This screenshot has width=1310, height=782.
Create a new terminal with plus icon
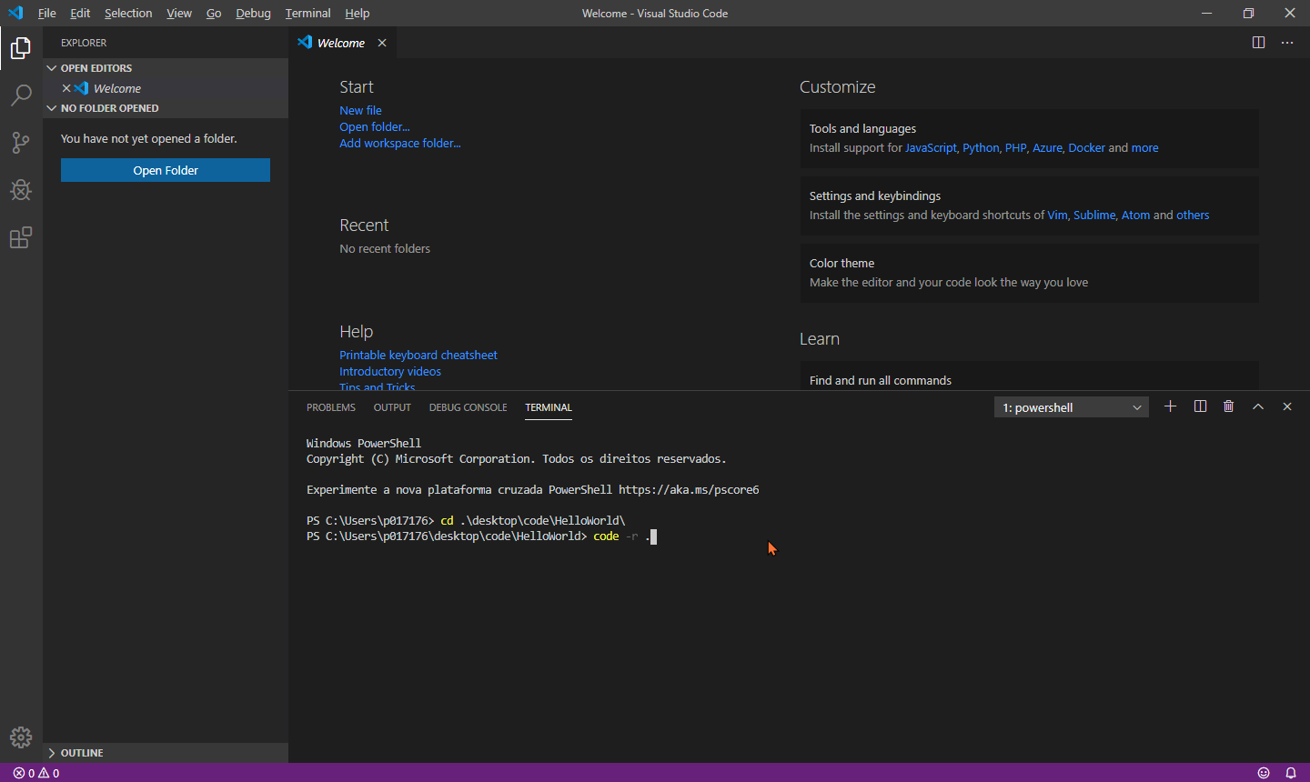pyautogui.click(x=1171, y=406)
